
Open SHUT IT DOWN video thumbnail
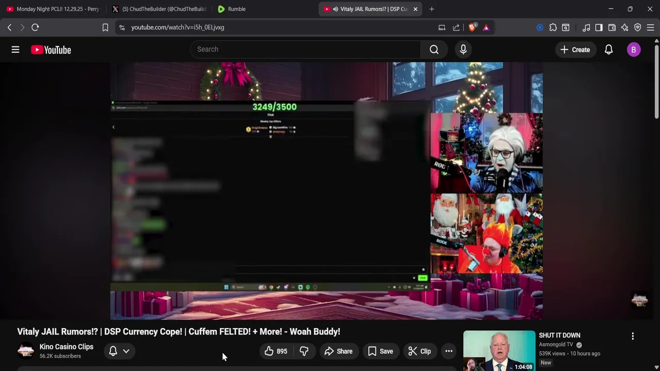(499, 351)
